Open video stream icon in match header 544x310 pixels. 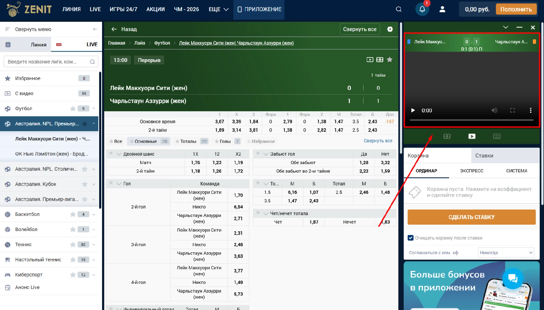pyautogui.click(x=370, y=60)
